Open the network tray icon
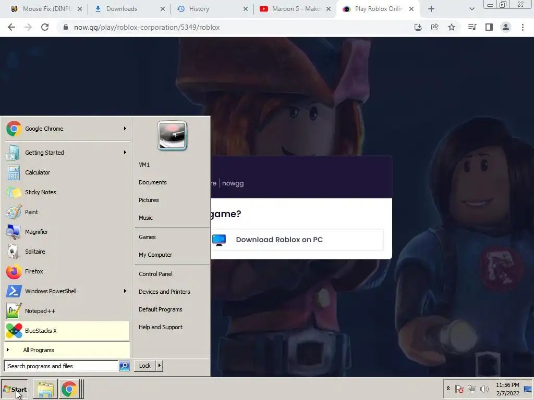This screenshot has width=534, height=400. tap(471, 389)
